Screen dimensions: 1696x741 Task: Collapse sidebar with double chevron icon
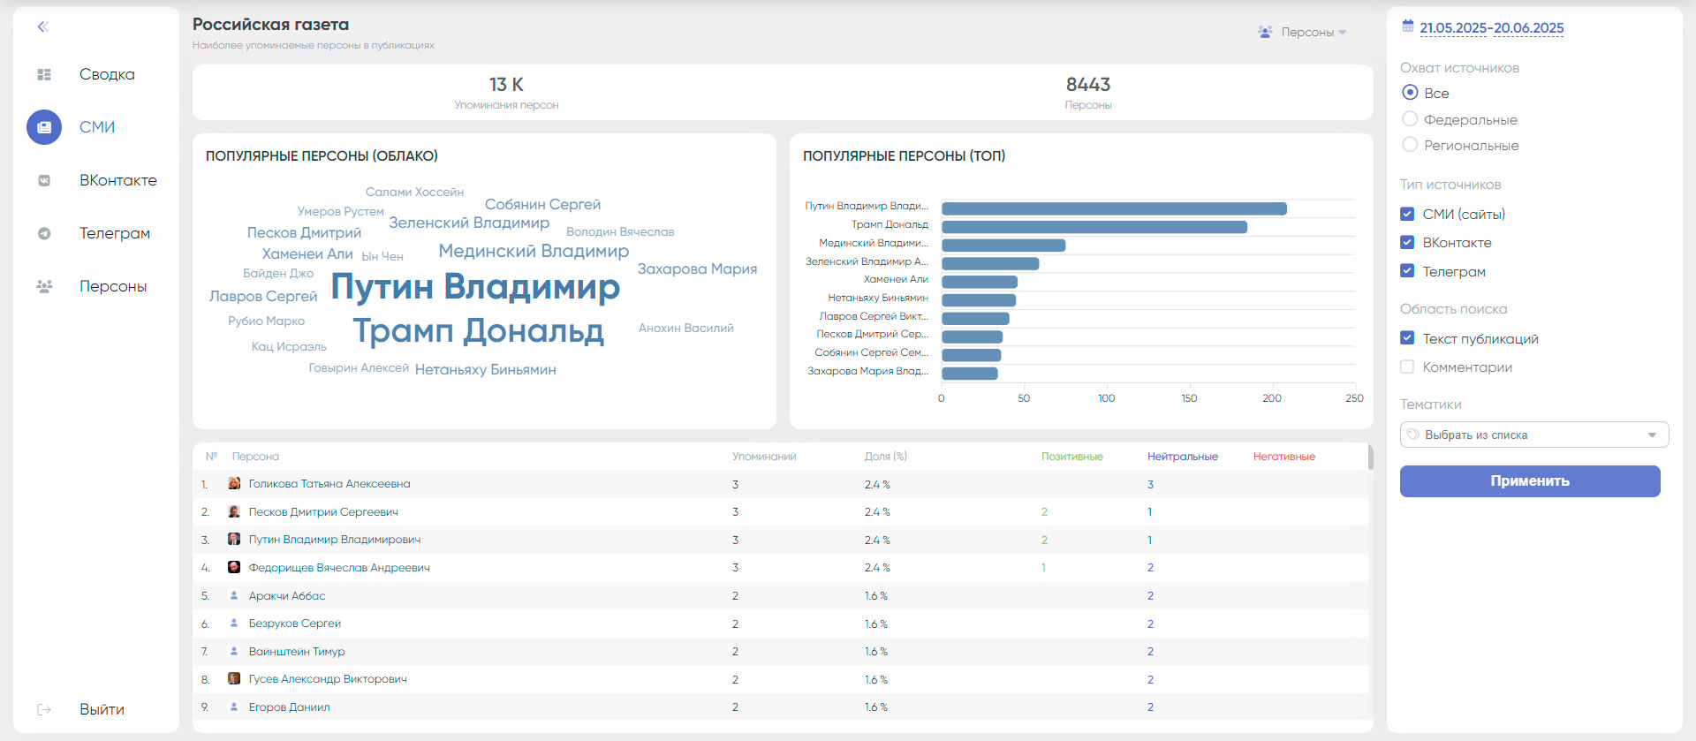point(42,26)
